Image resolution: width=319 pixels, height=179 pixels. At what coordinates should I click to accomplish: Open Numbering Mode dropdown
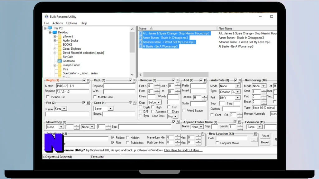pyautogui.click(x=264, y=86)
